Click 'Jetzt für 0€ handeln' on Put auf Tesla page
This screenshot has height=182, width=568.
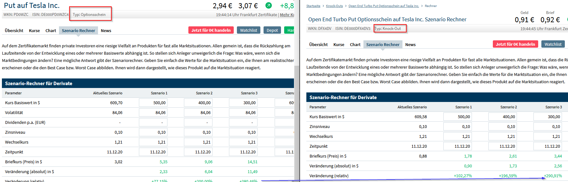211,30
